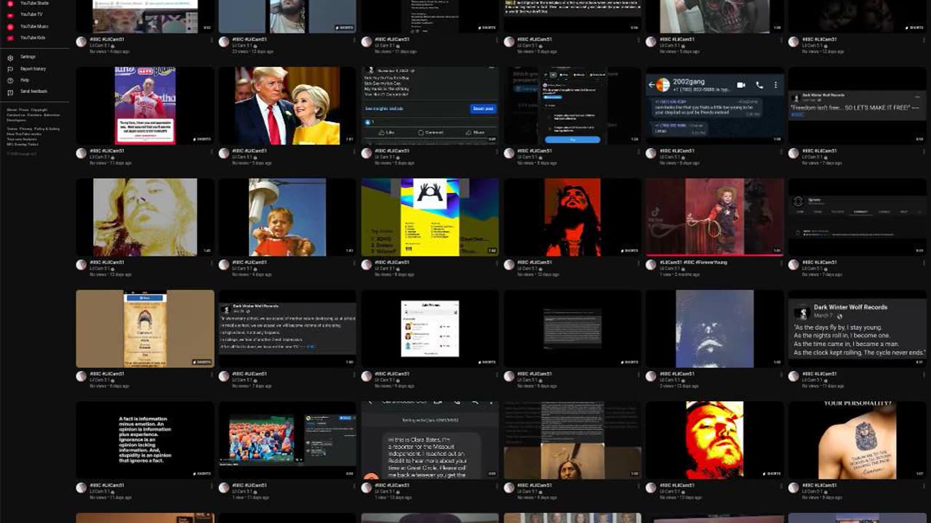Open YouTube Studio from the sidebar
Image resolution: width=931 pixels, height=523 pixels.
pyautogui.click(x=34, y=4)
